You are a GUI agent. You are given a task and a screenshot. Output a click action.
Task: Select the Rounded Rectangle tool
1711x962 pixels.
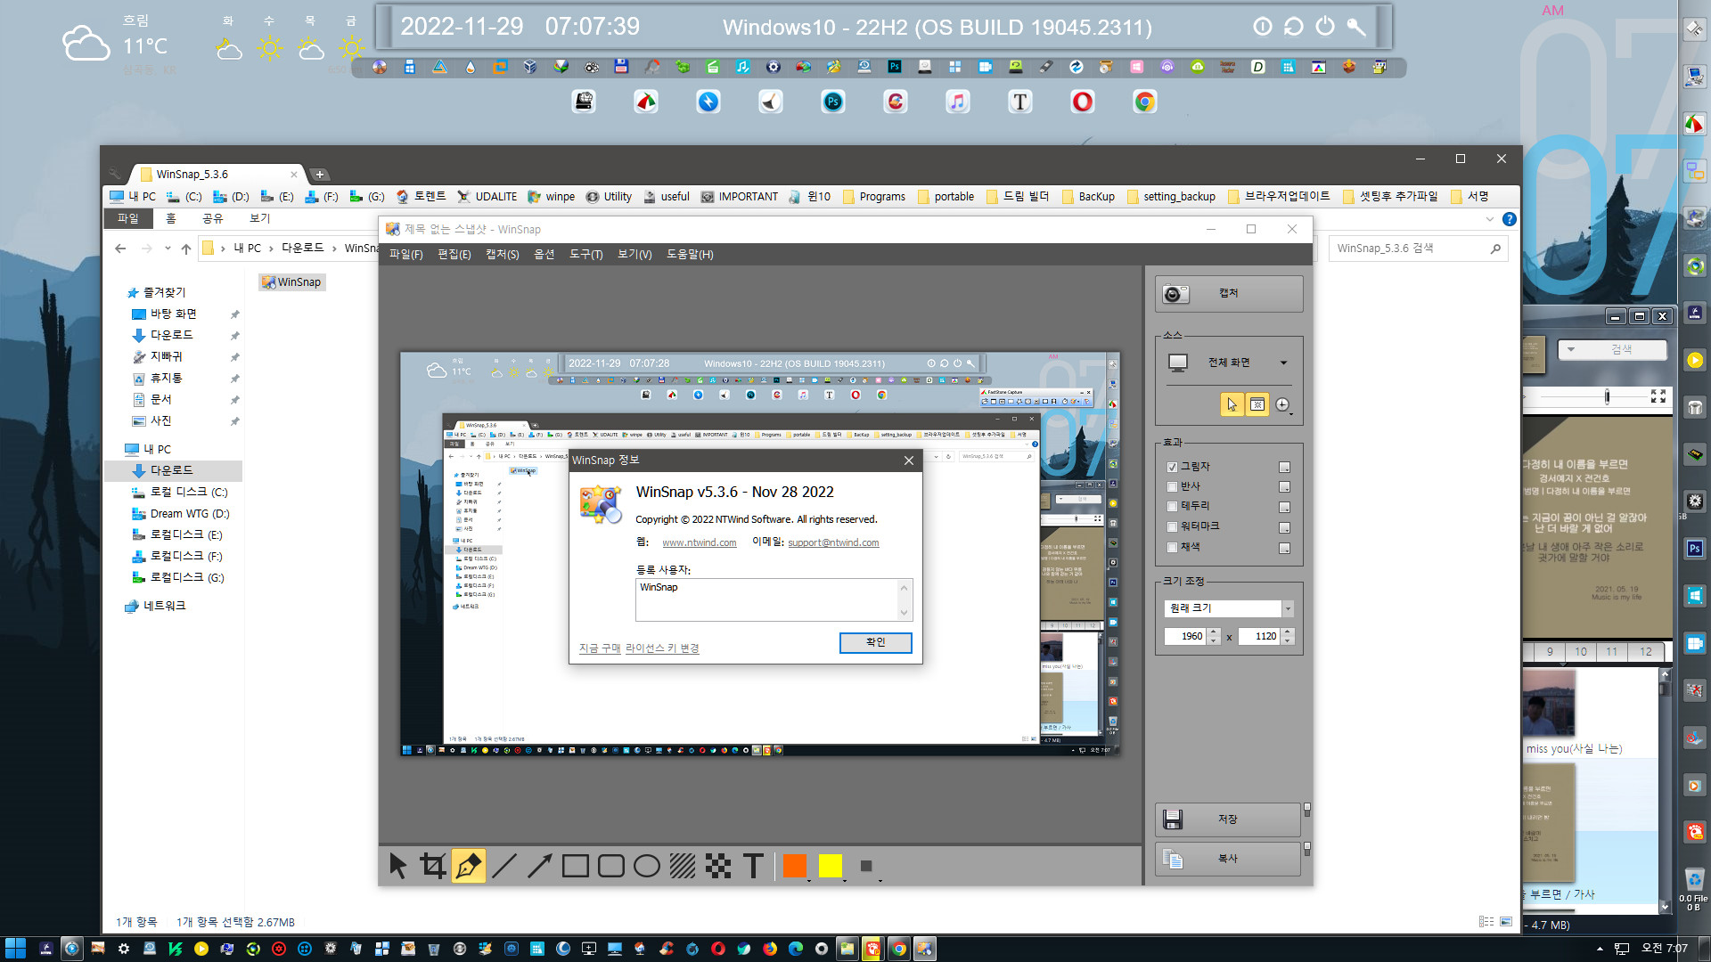tap(611, 866)
